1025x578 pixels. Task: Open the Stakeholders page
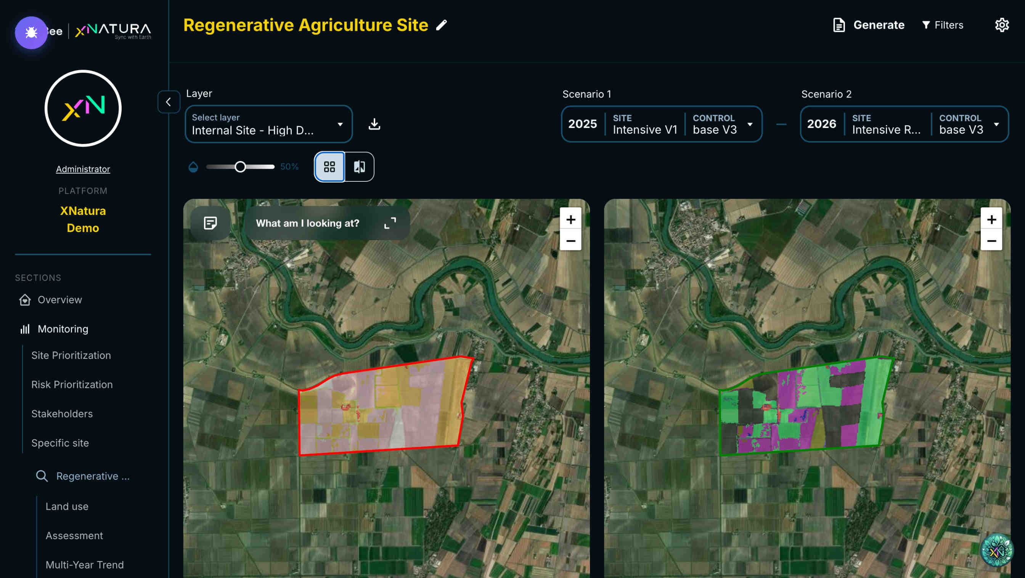tap(62, 414)
